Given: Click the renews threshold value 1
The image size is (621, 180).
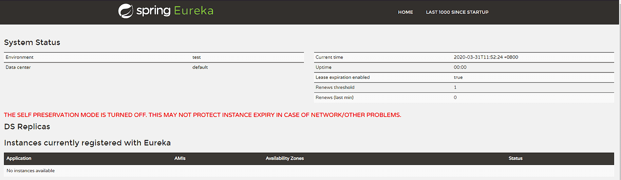Looking at the screenshot, I should pyautogui.click(x=455, y=88).
